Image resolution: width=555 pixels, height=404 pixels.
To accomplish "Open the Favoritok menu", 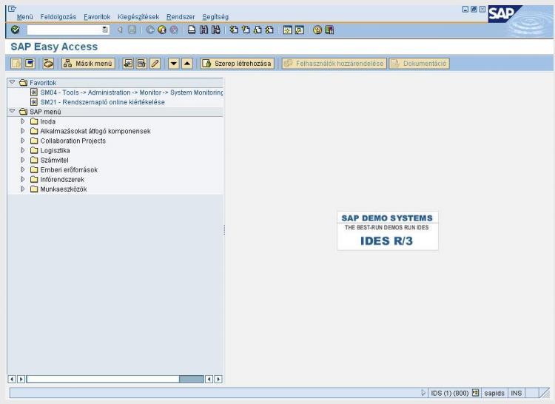I will [x=97, y=17].
